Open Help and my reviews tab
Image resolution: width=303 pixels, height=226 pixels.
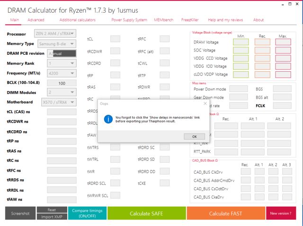(225, 20)
